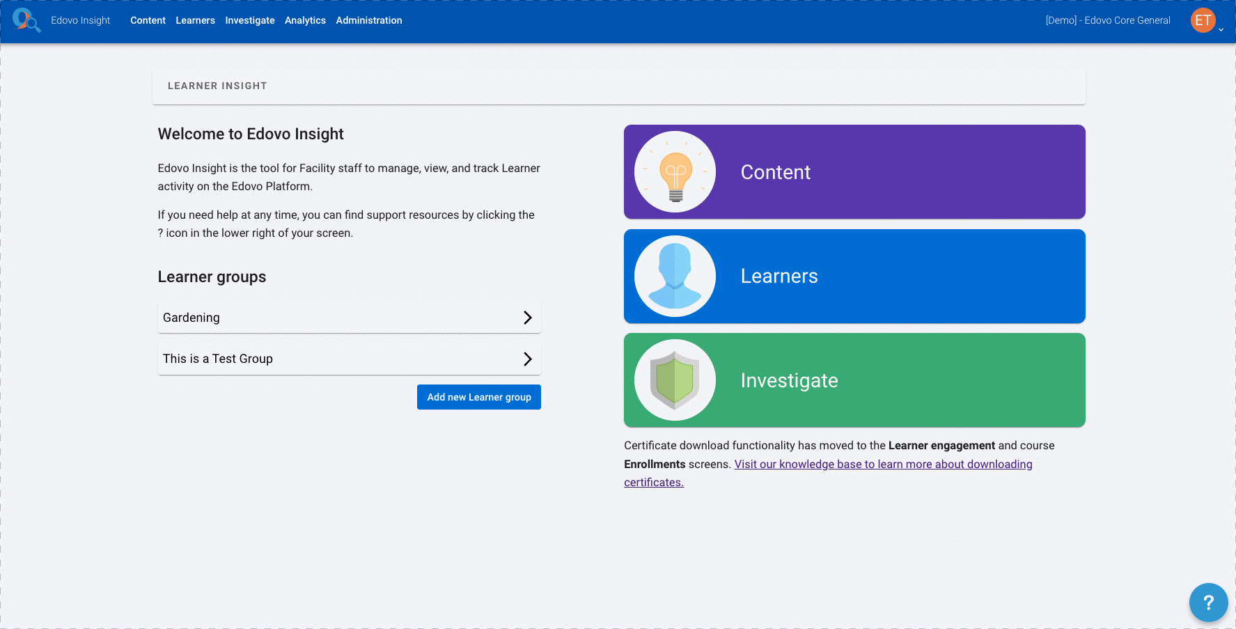The width and height of the screenshot is (1236, 629).
Task: Click the Learner groups heading
Action: pyautogui.click(x=212, y=277)
